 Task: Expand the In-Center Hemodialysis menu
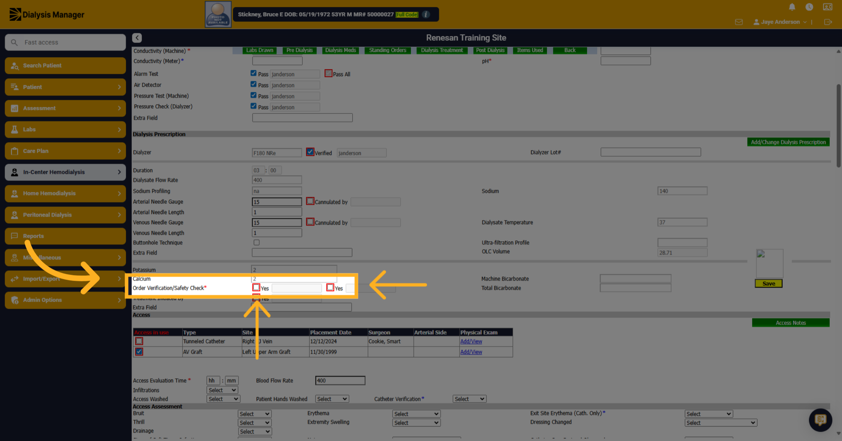[x=65, y=172]
